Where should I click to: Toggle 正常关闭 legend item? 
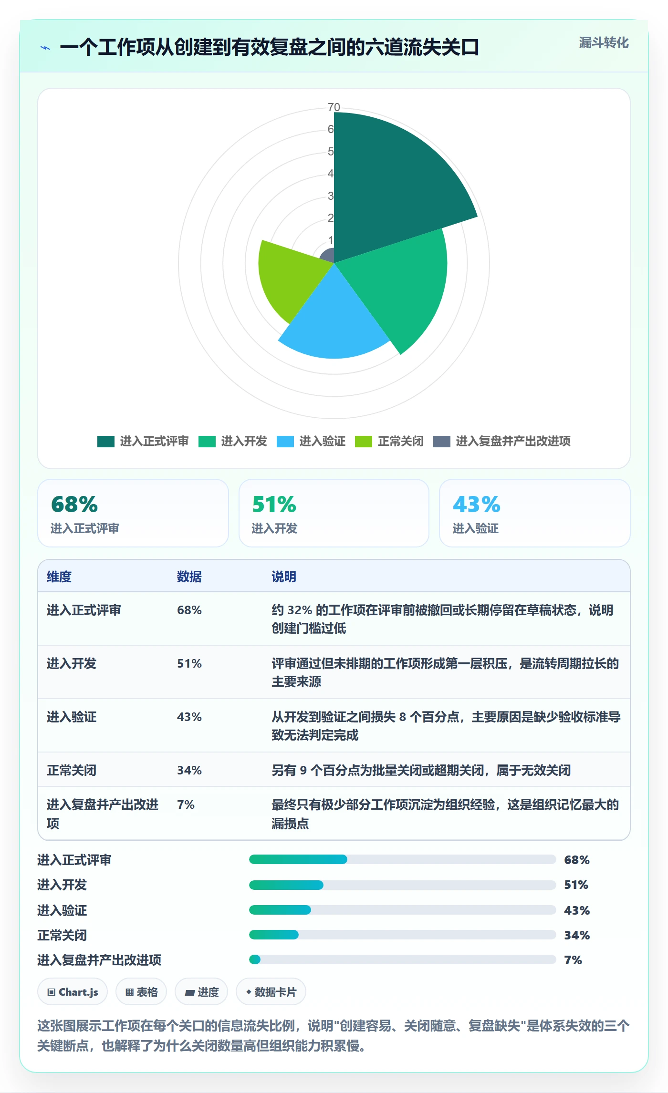click(389, 441)
